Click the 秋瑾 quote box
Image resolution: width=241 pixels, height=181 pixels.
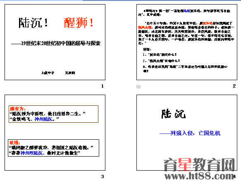(53, 148)
